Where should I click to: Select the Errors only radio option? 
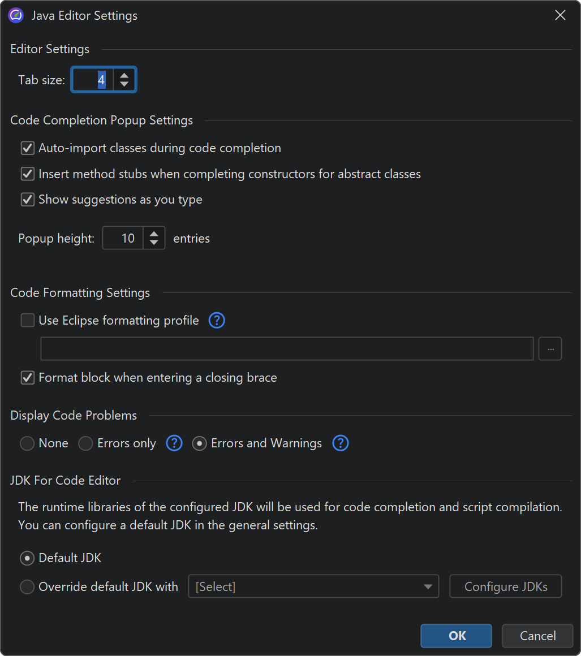click(x=86, y=443)
